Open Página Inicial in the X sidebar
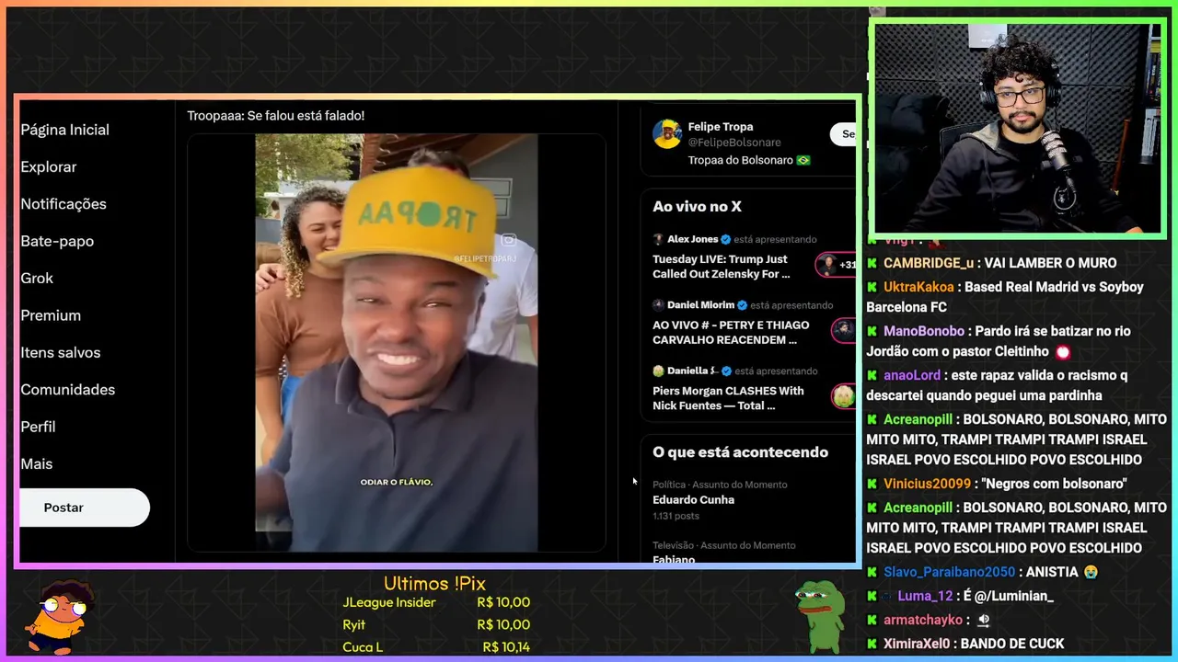Viewport: 1178px width, 662px height. pyautogui.click(x=64, y=130)
